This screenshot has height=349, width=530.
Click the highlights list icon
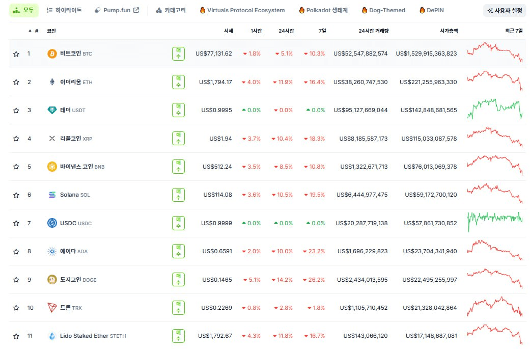tap(49, 11)
